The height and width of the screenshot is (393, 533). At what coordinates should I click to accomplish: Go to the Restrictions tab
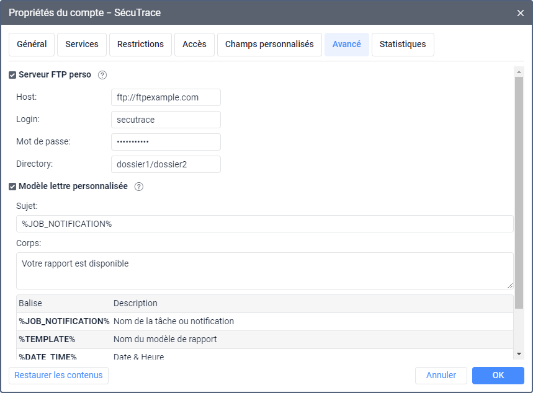click(140, 45)
